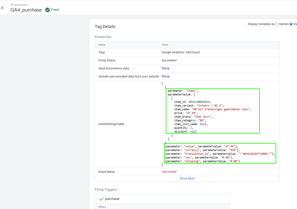
Task: Select the Succeeded status value
Action: (x=169, y=60)
